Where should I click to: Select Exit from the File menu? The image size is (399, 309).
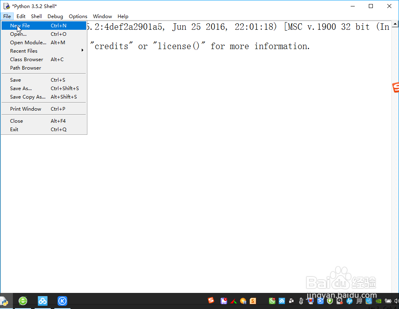point(44,130)
